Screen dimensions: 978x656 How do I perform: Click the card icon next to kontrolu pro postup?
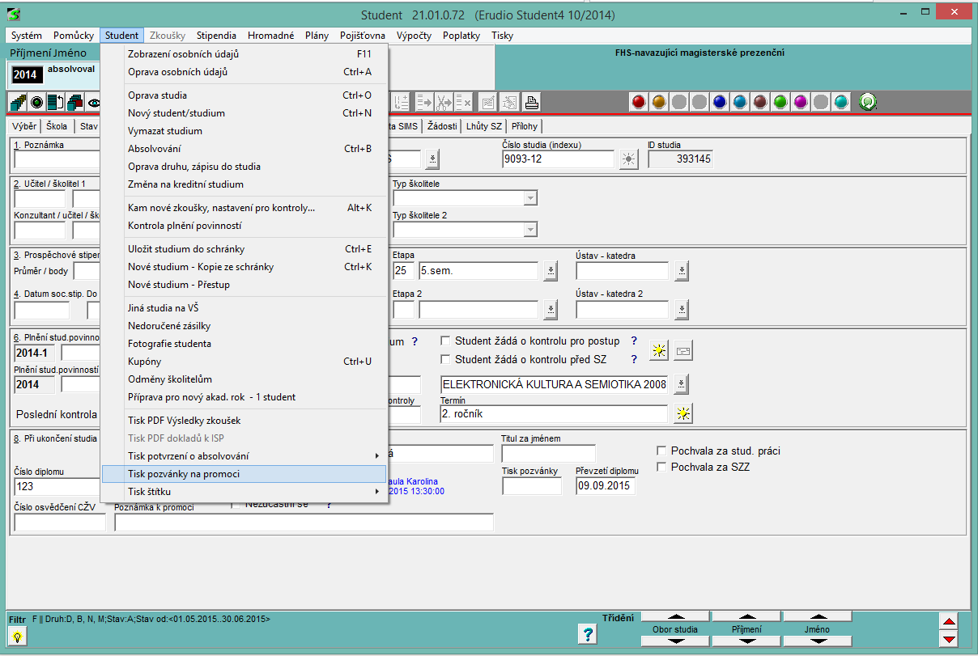[683, 350]
